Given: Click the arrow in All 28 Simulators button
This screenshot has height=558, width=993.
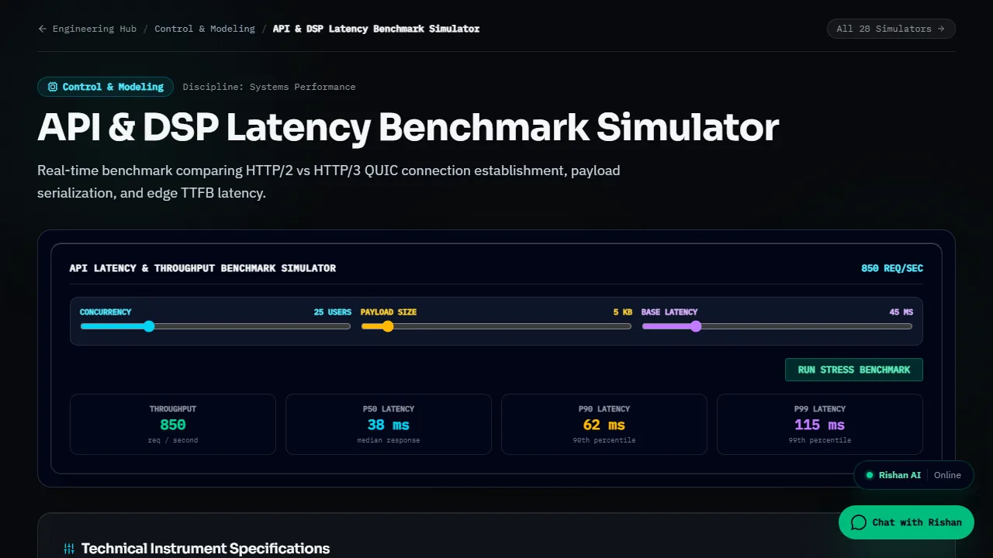Looking at the screenshot, I should tap(941, 29).
